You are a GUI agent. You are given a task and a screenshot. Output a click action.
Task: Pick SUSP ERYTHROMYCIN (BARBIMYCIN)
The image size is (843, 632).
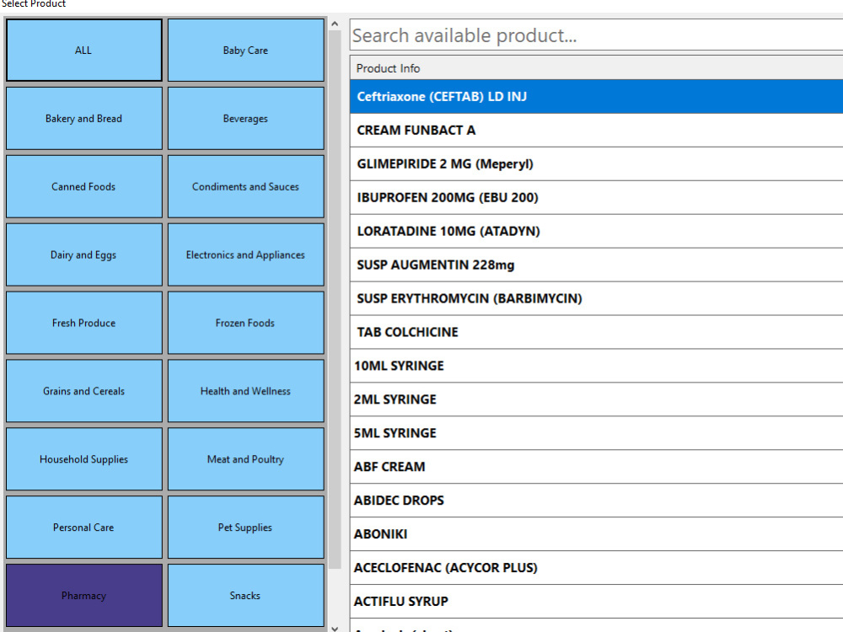[x=596, y=299]
